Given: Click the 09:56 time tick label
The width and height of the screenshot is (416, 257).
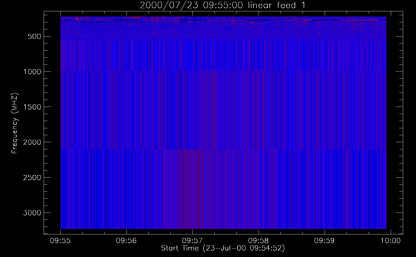Looking at the screenshot, I should [x=126, y=241].
